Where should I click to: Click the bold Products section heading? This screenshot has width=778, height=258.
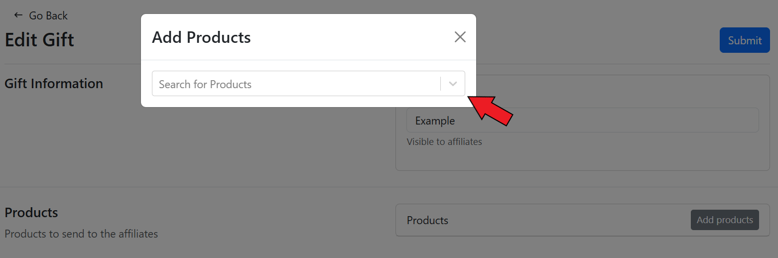coord(31,213)
